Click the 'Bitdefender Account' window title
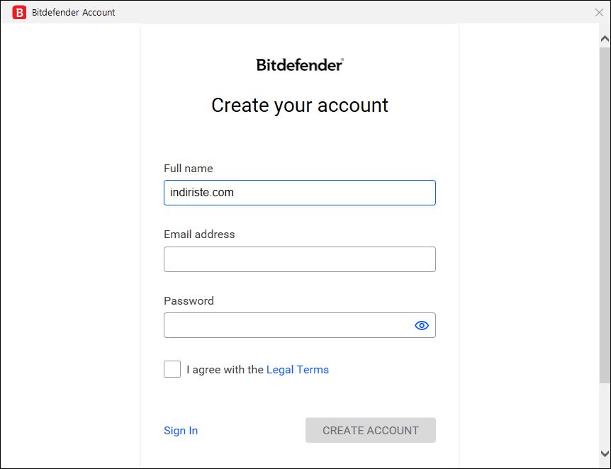611x469 pixels. point(73,13)
